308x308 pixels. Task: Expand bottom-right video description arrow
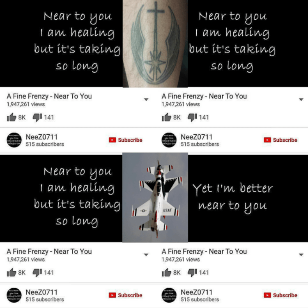[x=301, y=255]
